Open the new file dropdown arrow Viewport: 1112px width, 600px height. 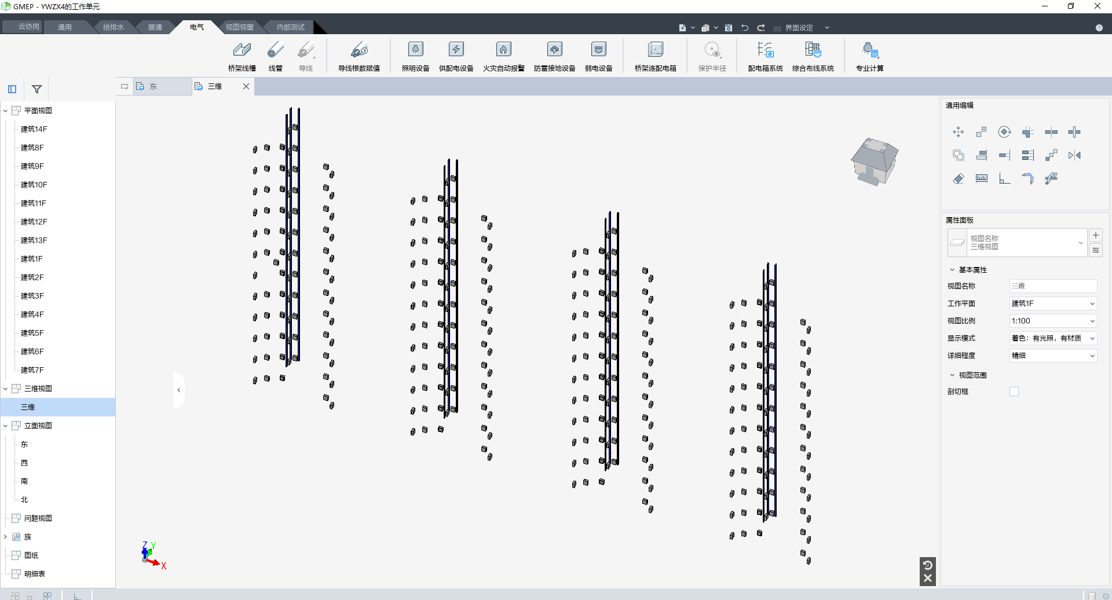[x=693, y=28]
